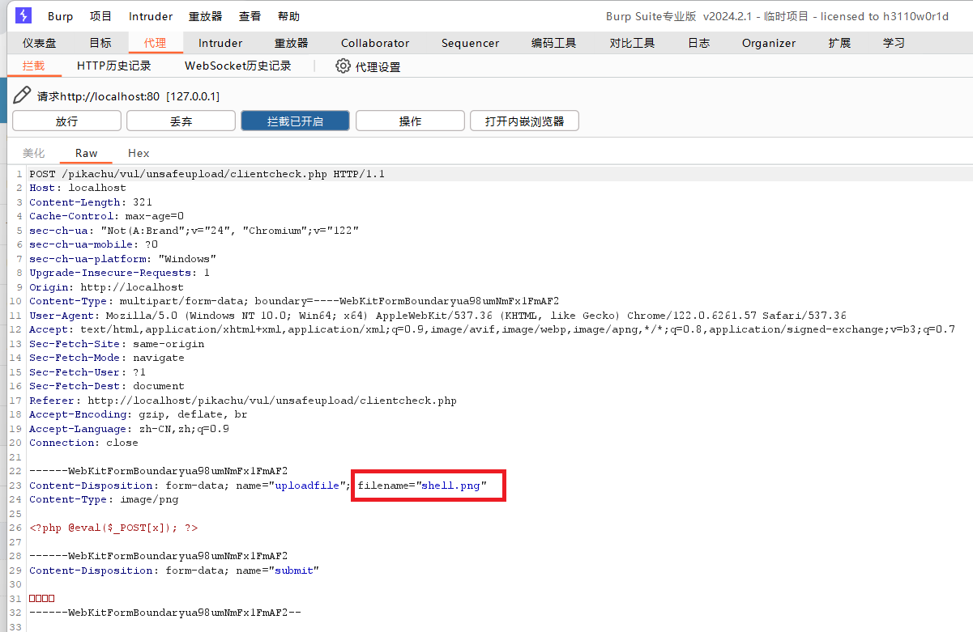
Task: Open the 操作 actions dropdown
Action: 410,121
